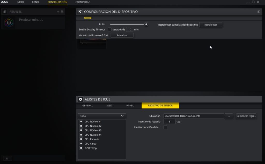
Task: Click the Restablecer button
Action: (211, 25)
